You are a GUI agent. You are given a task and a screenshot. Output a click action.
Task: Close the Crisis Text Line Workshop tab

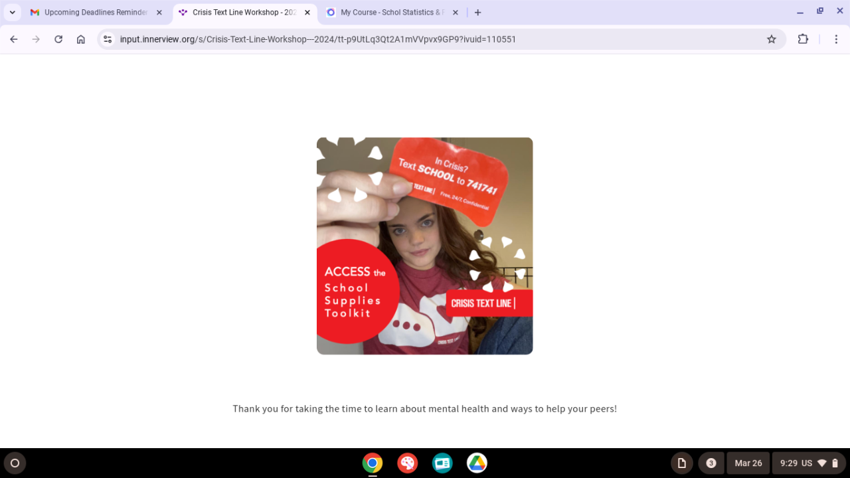click(307, 12)
